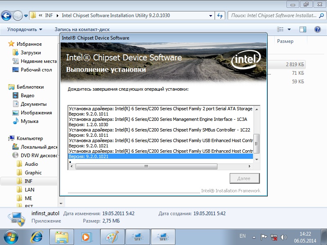327x245 pixels.
Task: Click the change view icon
Action: pos(280,29)
